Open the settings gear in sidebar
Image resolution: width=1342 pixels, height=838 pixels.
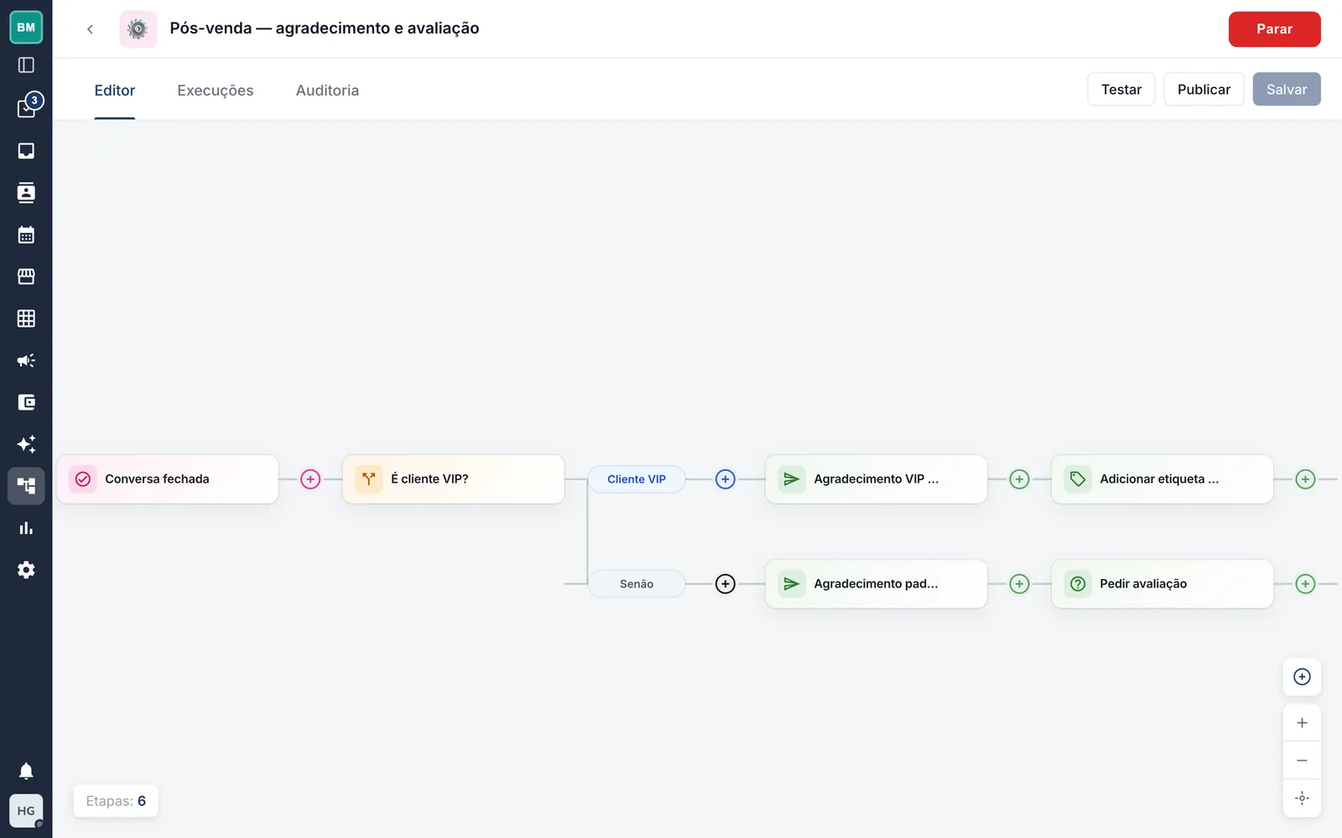point(26,570)
